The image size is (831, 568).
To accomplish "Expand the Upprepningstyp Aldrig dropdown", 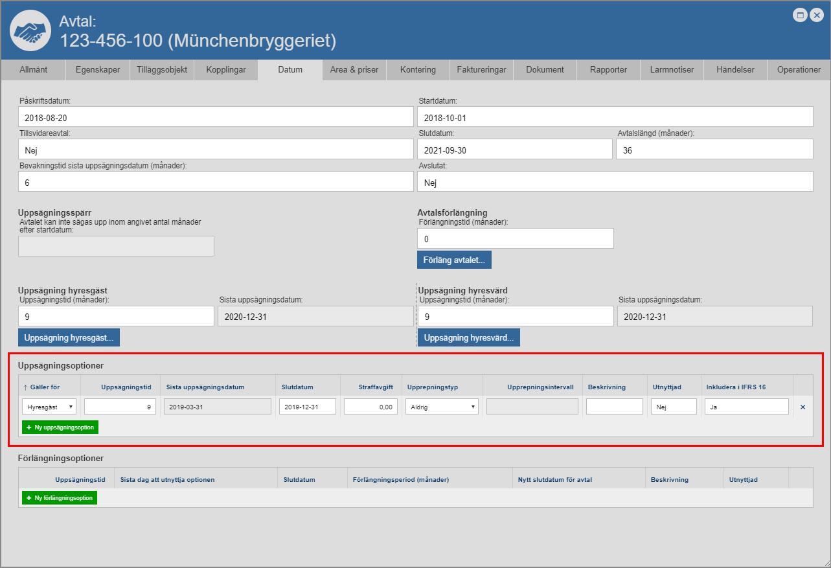I will pos(442,407).
